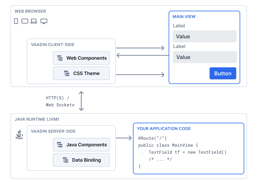Click the second Label text in Main View
Screen dimensions: 267x182
pos(179,46)
